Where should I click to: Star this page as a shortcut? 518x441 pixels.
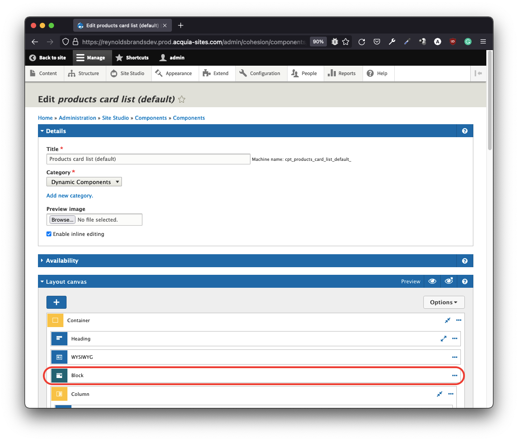(182, 99)
